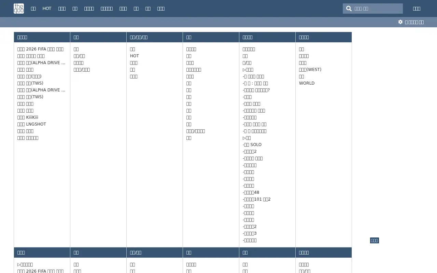
Task: Open the KiiiKiii board link
Action: 28,117
